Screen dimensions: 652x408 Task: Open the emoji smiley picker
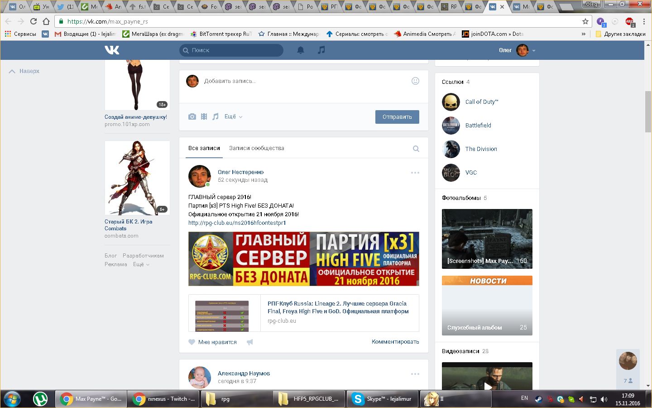[415, 81]
